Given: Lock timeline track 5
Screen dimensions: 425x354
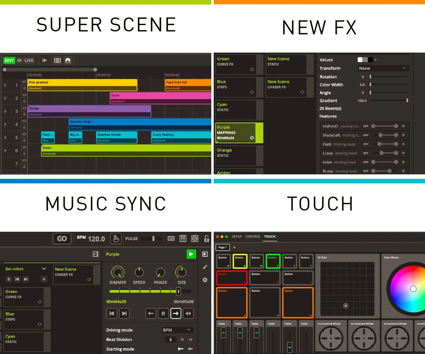Looking at the screenshot, I should (24, 140).
